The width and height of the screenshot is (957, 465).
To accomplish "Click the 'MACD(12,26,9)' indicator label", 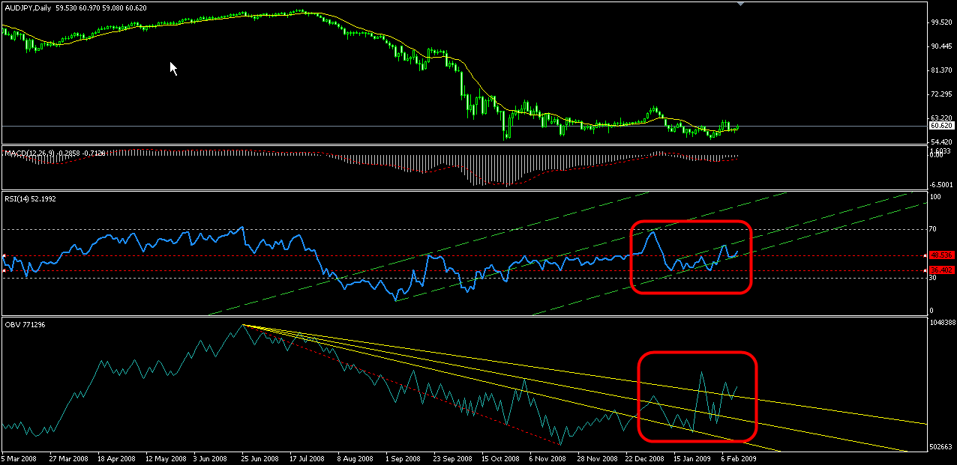I will (x=29, y=153).
